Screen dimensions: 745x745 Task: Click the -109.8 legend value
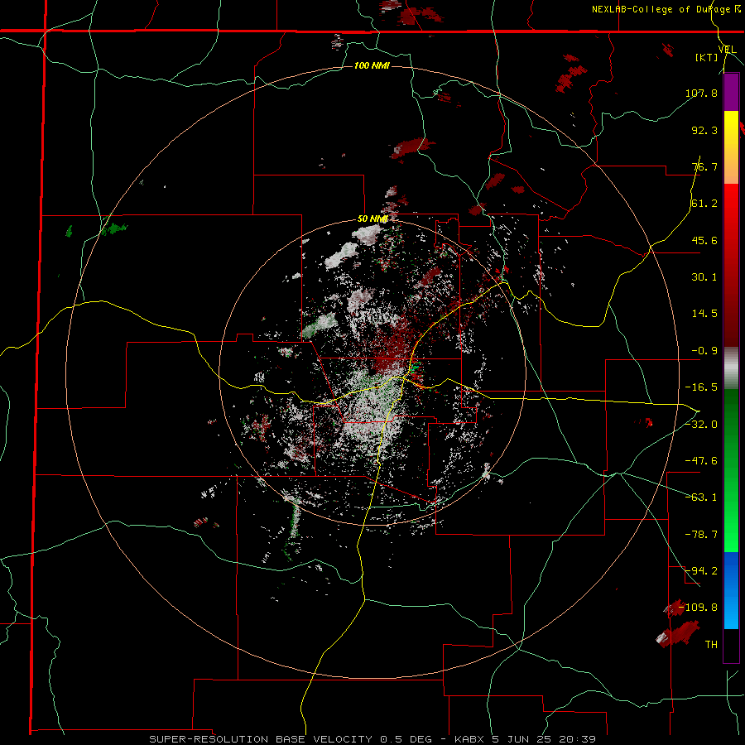click(x=699, y=608)
